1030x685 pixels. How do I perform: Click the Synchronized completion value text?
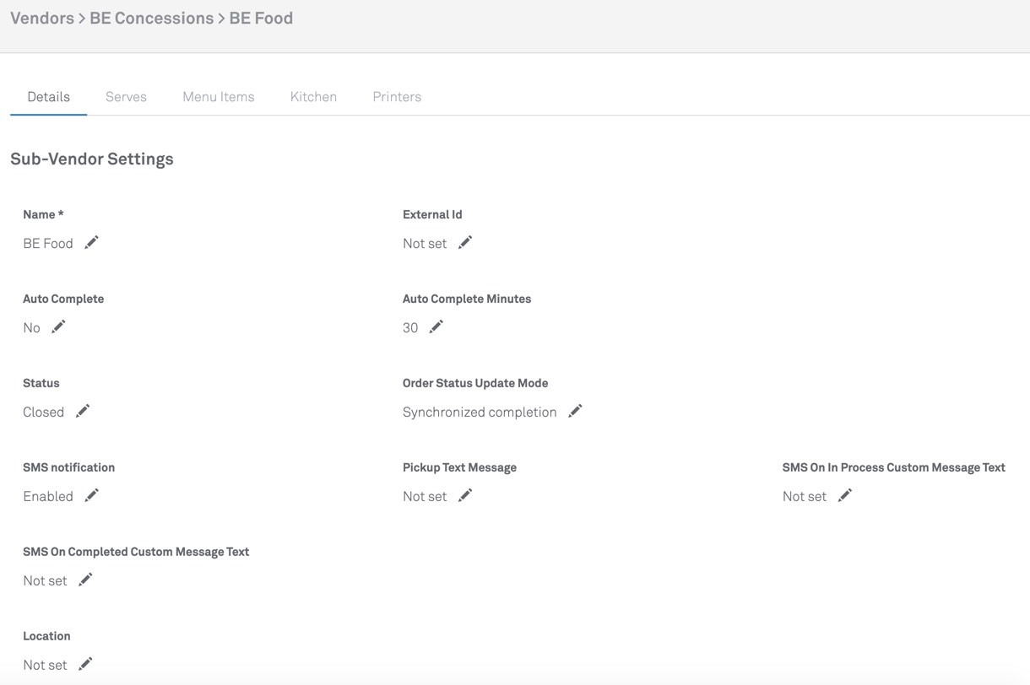point(480,413)
